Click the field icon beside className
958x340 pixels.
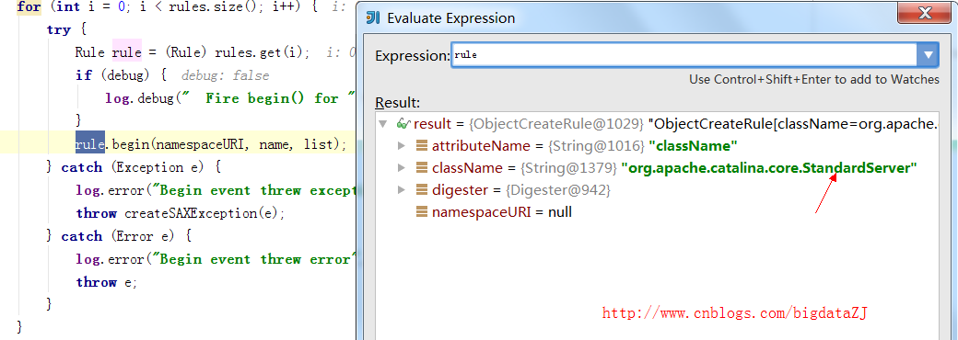pos(422,168)
